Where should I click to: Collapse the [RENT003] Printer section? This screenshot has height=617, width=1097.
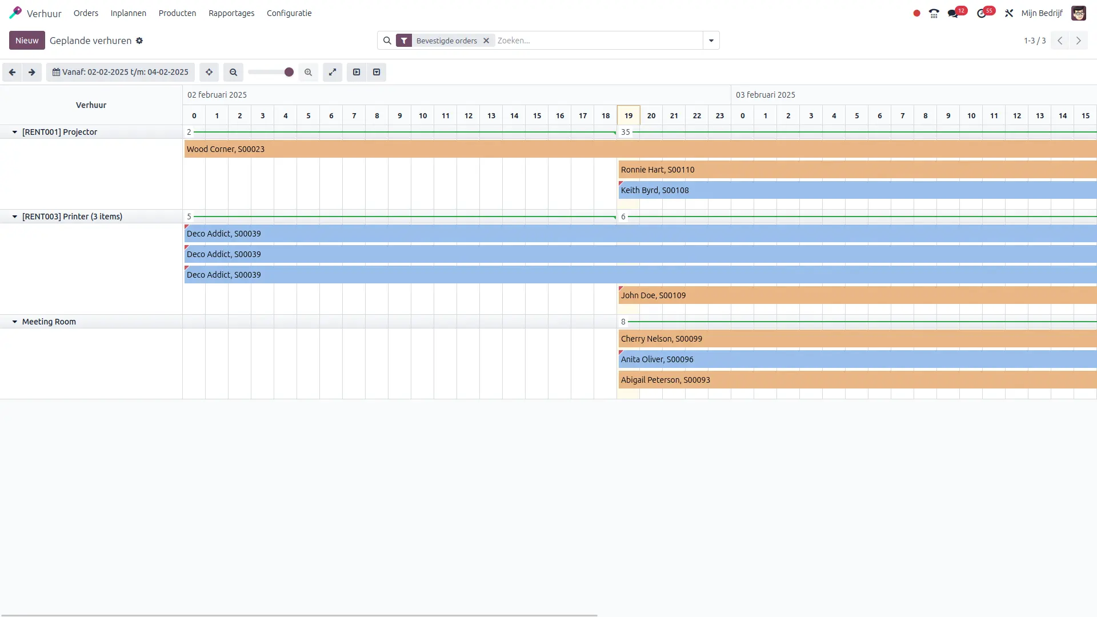tap(14, 216)
